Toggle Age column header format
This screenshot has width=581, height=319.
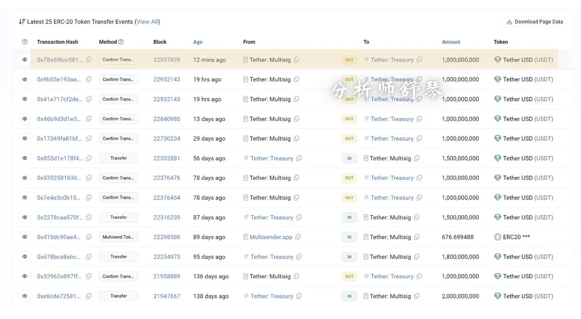[198, 42]
